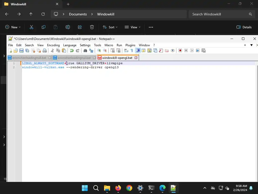Click the Search Windowkill field
The height and width of the screenshot is (194, 258).
tap(222, 14)
